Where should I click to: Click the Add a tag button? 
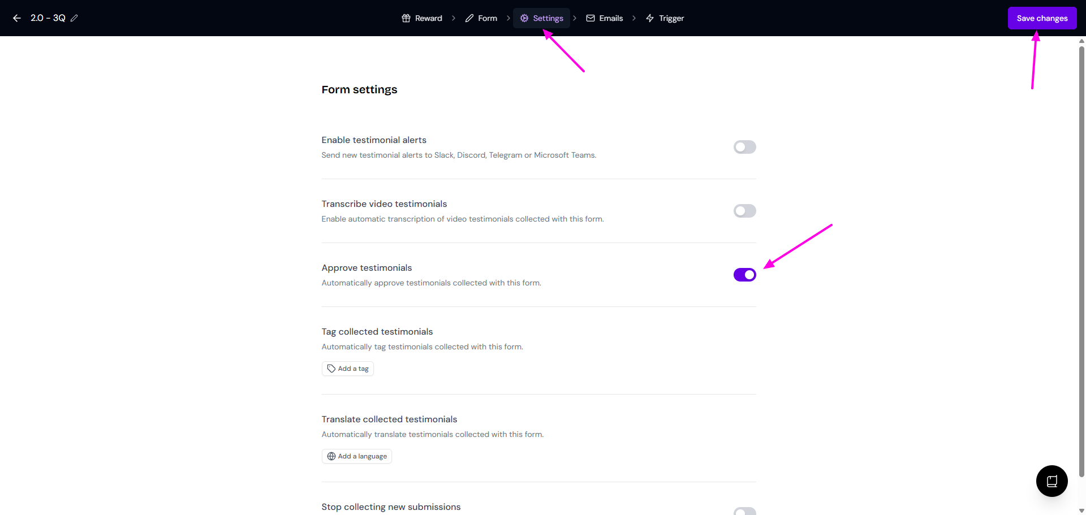coord(348,369)
